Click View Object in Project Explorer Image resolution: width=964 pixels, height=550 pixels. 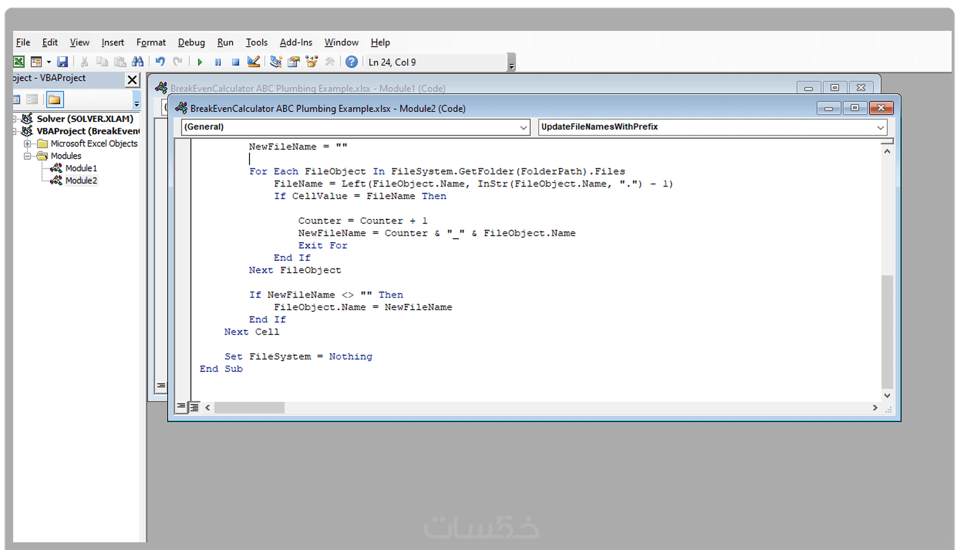(32, 99)
